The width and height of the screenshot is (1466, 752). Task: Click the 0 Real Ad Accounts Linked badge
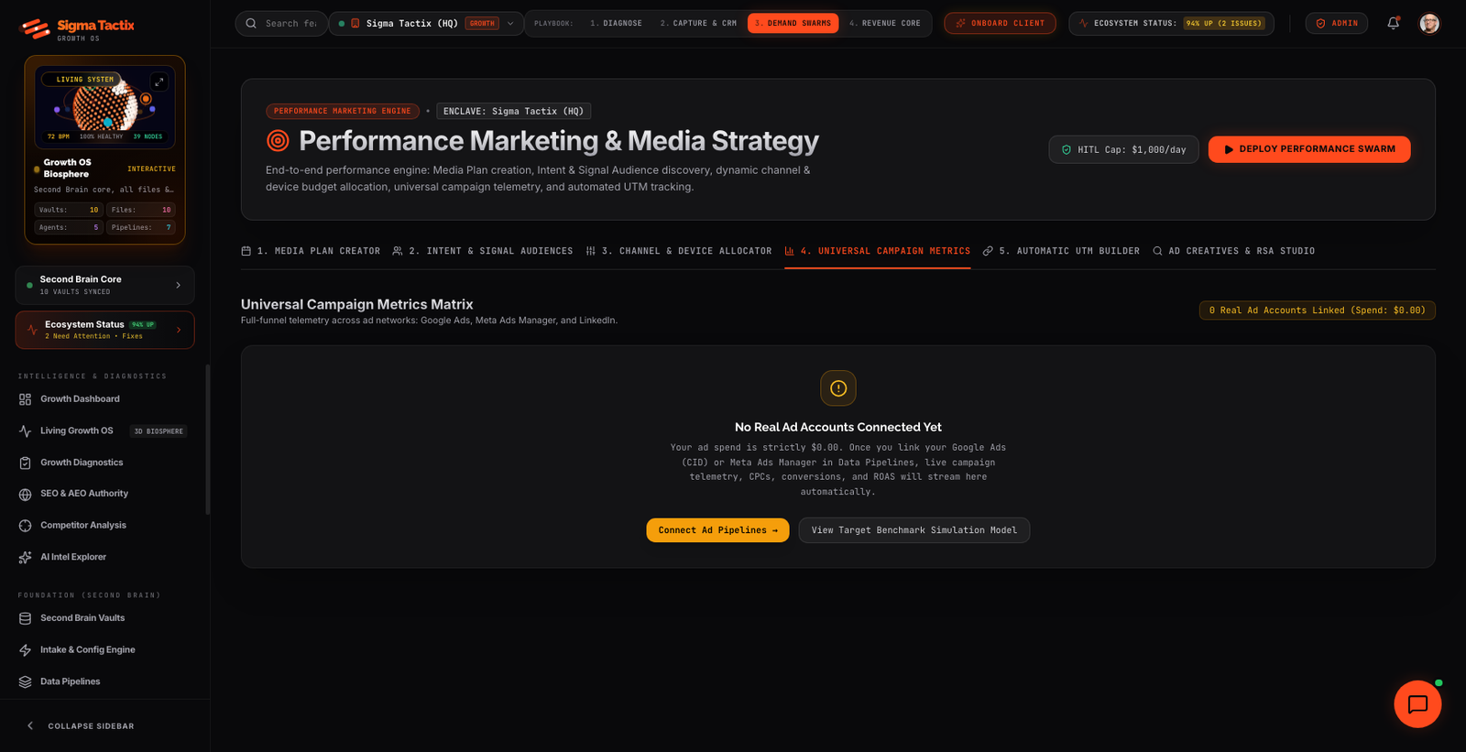click(1318, 311)
